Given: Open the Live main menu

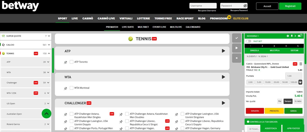Looking at the screenshot, I should [x=75, y=18].
